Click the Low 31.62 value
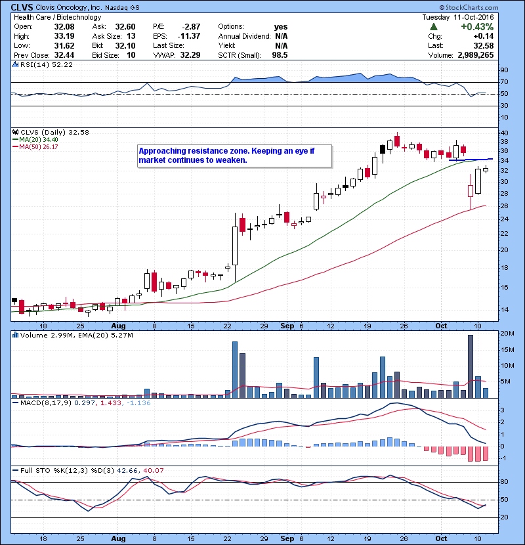Image resolution: width=525 pixels, height=545 pixels. [x=64, y=45]
